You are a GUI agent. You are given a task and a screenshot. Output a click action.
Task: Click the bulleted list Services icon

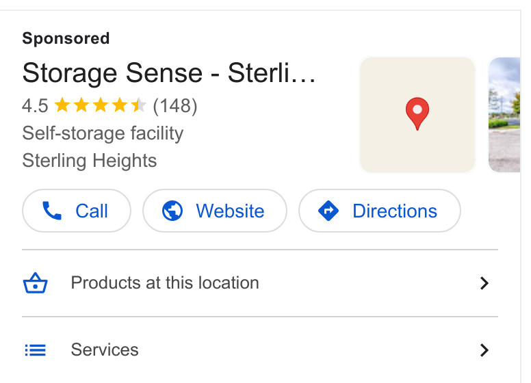tap(35, 350)
